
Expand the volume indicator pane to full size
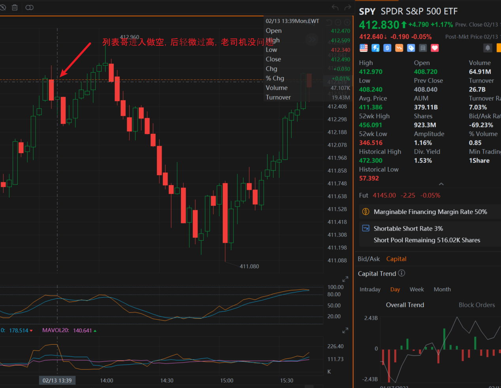point(345,330)
